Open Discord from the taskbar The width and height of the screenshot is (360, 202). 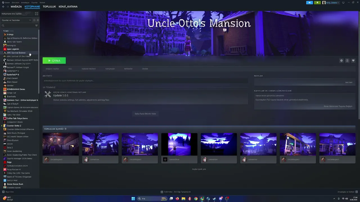[x=220, y=199]
